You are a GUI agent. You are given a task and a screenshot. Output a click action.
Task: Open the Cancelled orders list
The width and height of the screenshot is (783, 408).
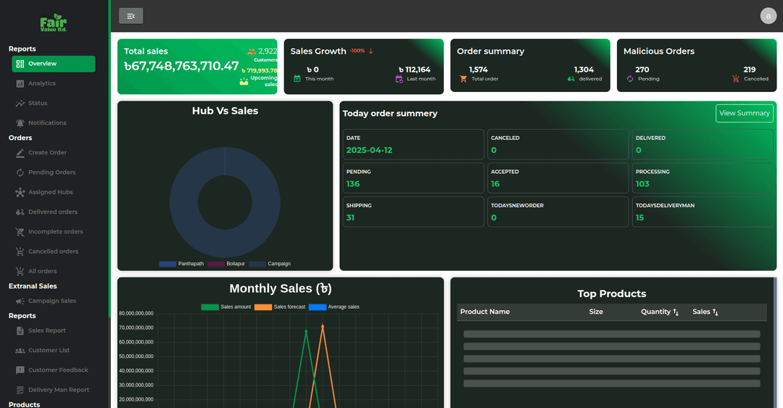54,251
